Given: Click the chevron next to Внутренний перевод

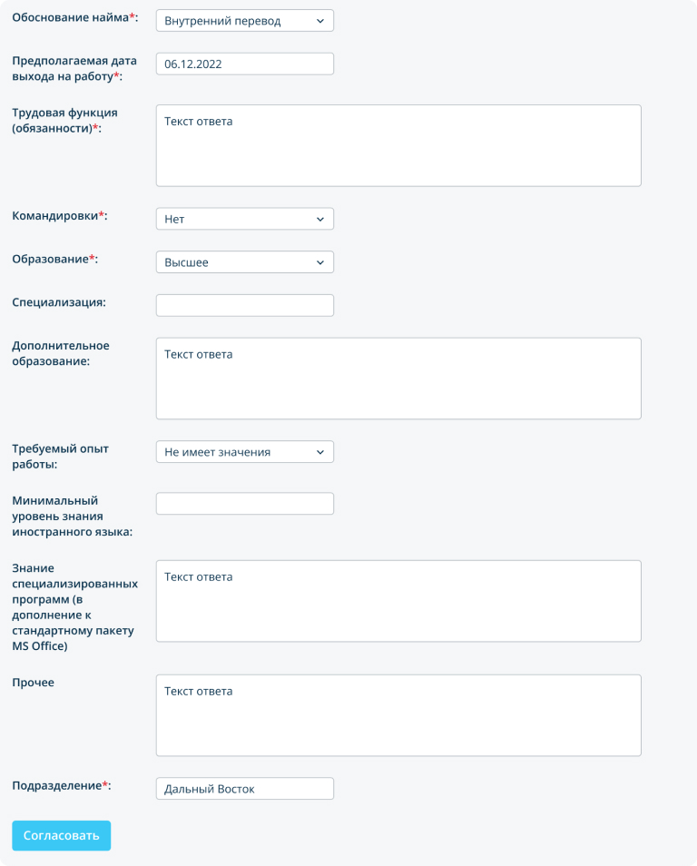Looking at the screenshot, I should point(320,21).
